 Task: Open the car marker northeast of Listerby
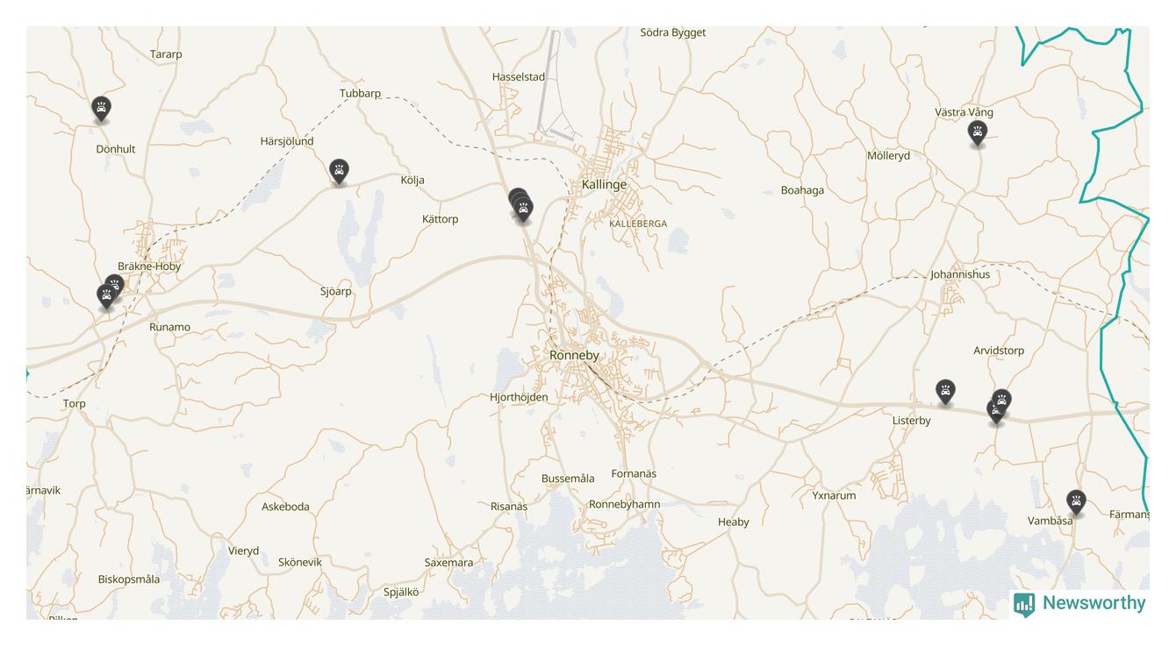pyautogui.click(x=944, y=391)
